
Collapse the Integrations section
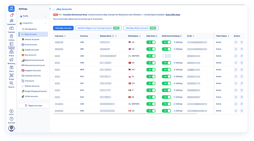(45, 23)
